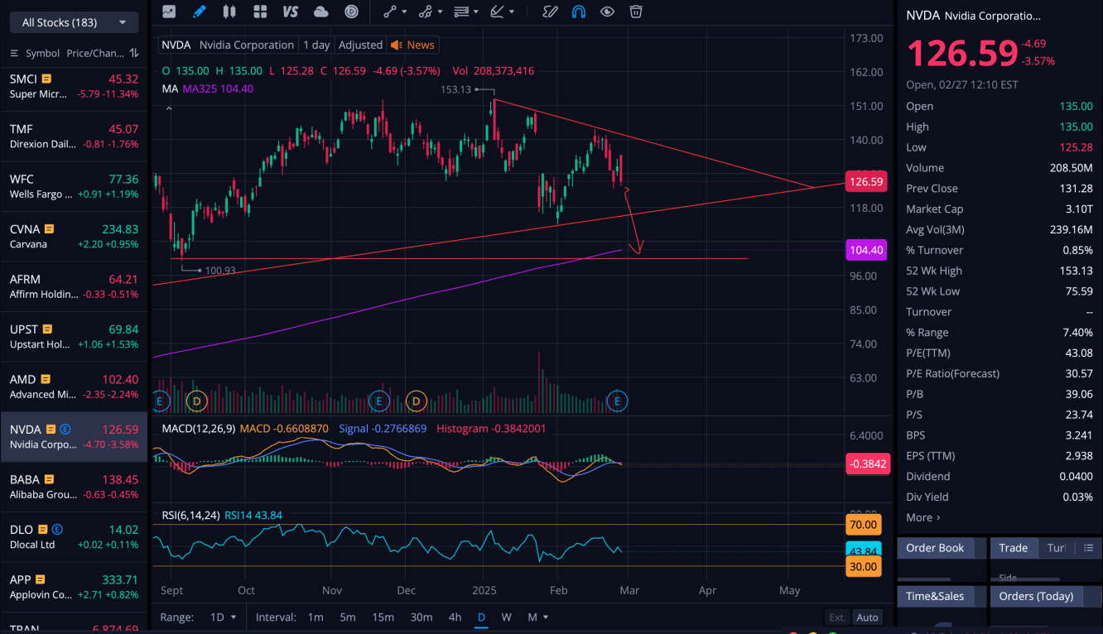Select the 15m interval
Screen dimensions: 1103x634
point(383,617)
